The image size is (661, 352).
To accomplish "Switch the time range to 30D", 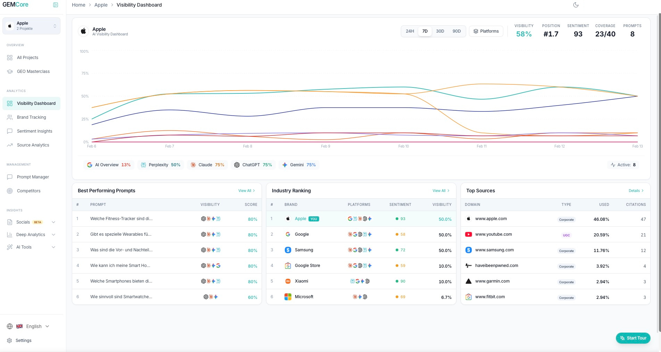I will pyautogui.click(x=440, y=31).
